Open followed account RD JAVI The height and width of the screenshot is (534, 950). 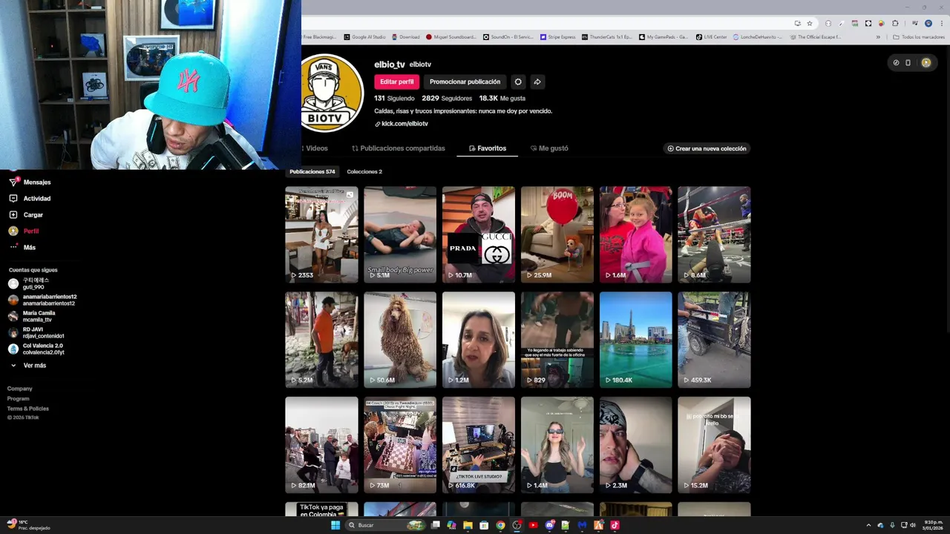pos(36,333)
